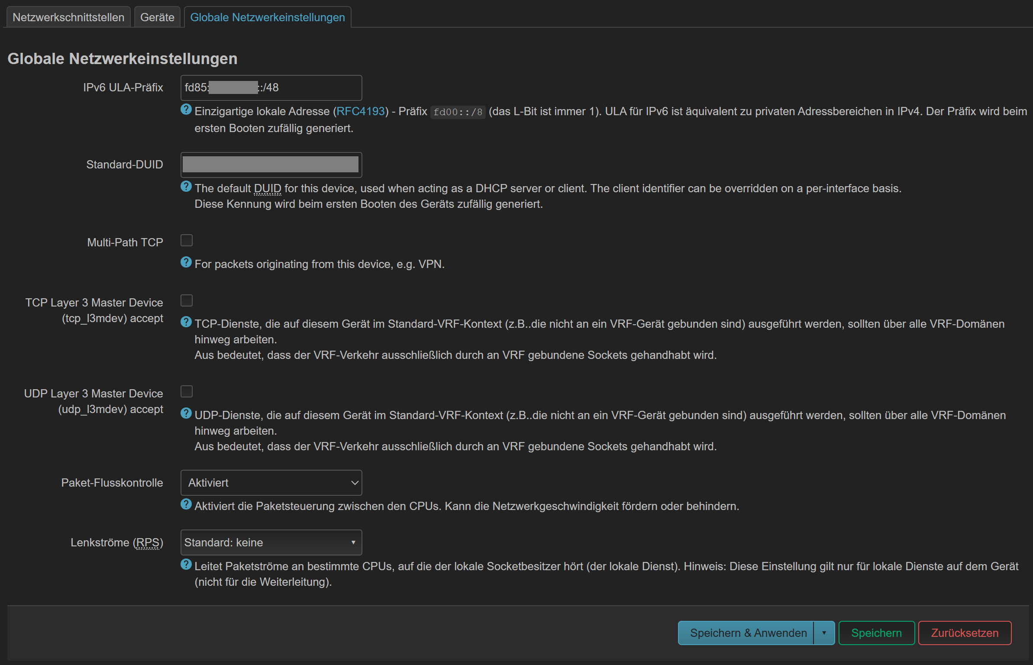Enable the Multi-Path TCP checkbox

[187, 240]
